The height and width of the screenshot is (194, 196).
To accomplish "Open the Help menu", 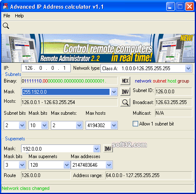I will (19, 16).
